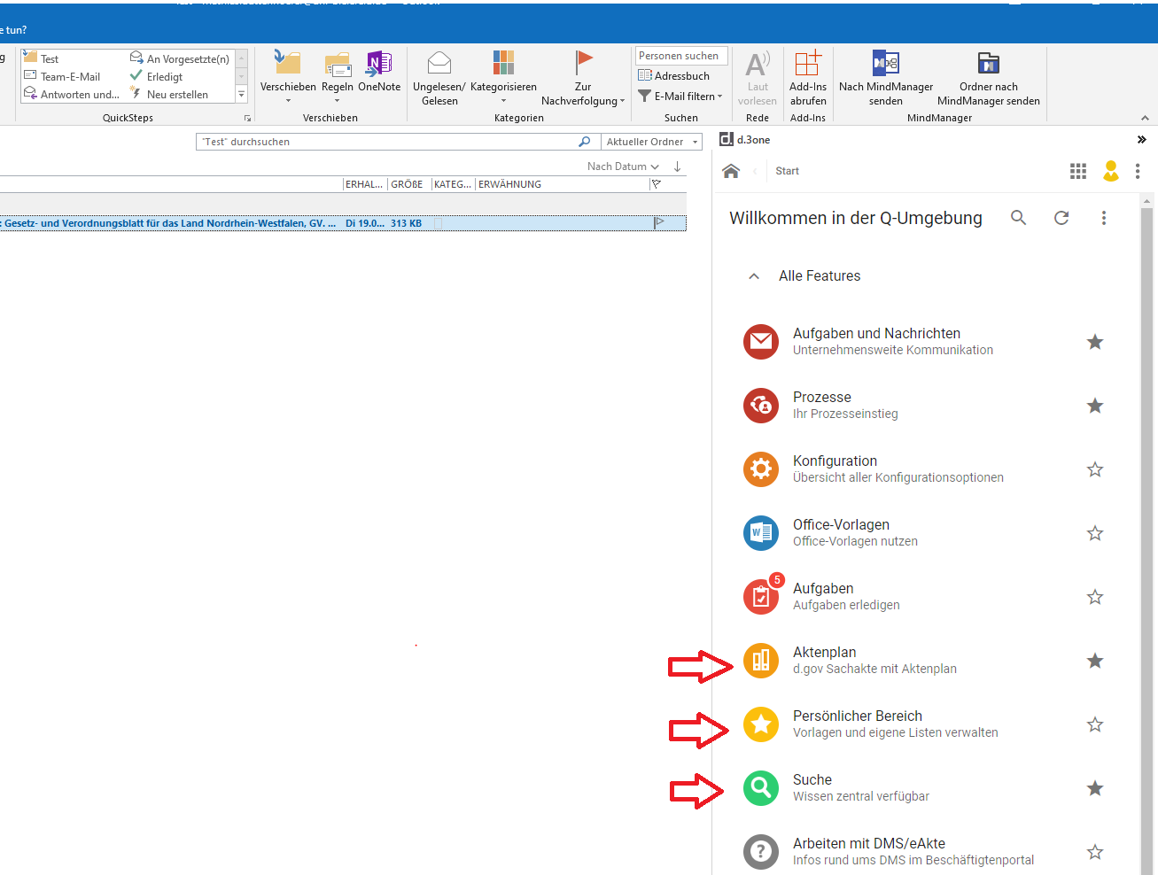Image resolution: width=1158 pixels, height=875 pixels.
Task: Open Prozesse feature icon
Action: click(x=761, y=406)
